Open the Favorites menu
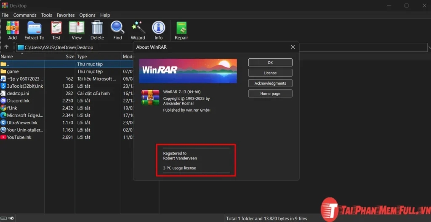This screenshot has height=222, width=431. pos(66,15)
